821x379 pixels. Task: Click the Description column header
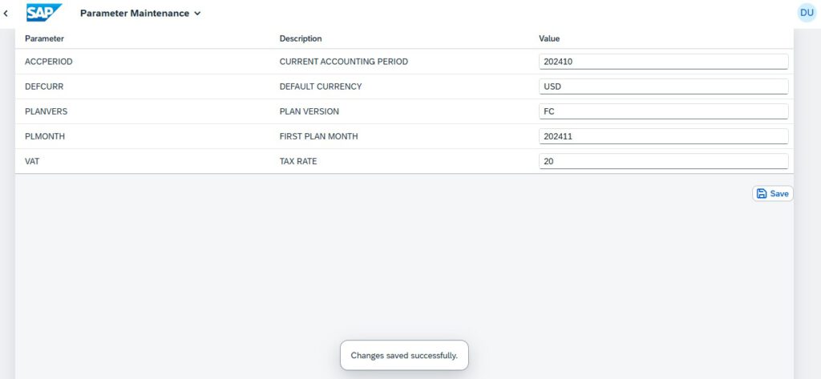click(301, 38)
